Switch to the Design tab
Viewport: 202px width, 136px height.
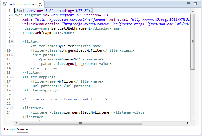point(9,129)
